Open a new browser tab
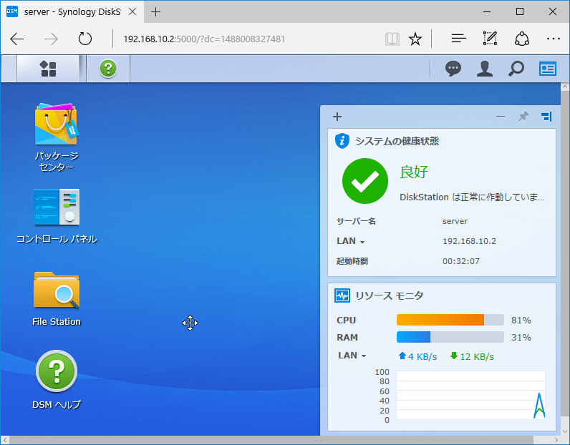This screenshot has width=570, height=445. 155,12
